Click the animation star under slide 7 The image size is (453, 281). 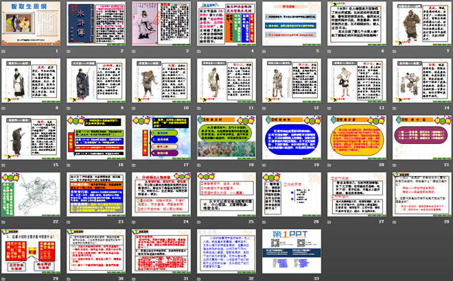[395, 51]
